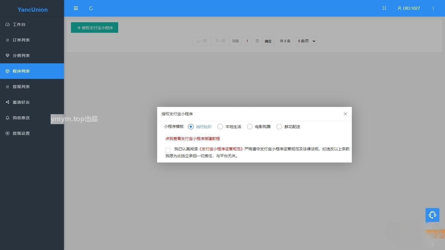Open the 《支付宝小程序运营规范》 link
This screenshot has height=250, width=445.
click(x=221, y=149)
